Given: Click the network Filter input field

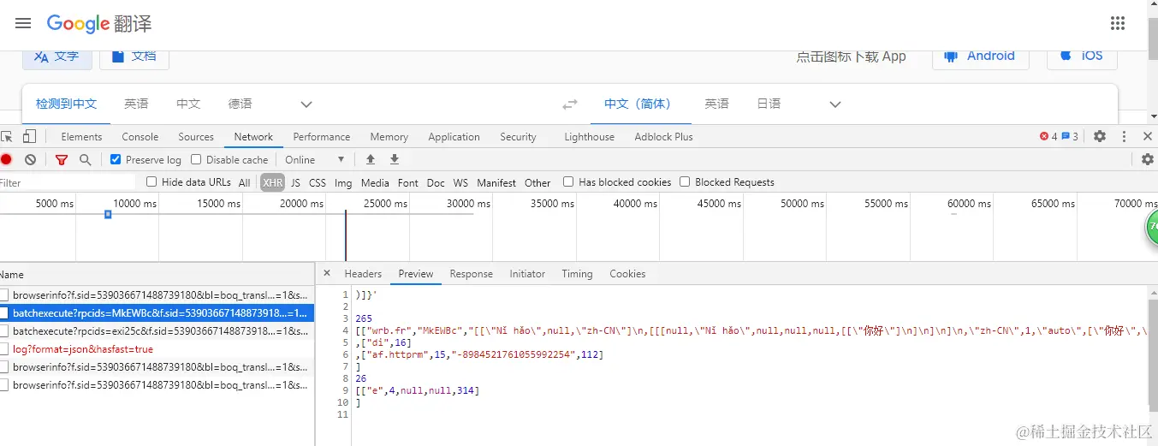Looking at the screenshot, I should tap(68, 182).
